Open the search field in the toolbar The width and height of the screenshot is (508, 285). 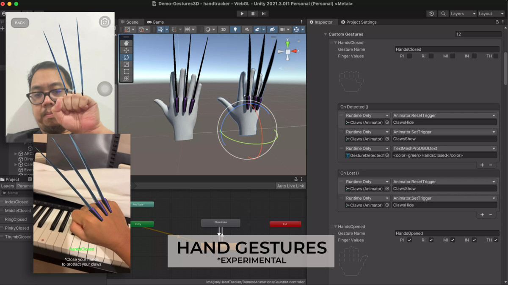pyautogui.click(x=443, y=14)
